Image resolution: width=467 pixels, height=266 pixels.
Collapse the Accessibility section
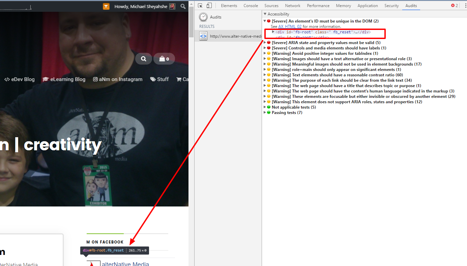point(265,14)
